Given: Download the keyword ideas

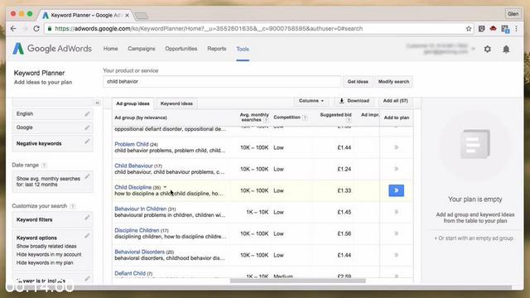Looking at the screenshot, I should [354, 101].
